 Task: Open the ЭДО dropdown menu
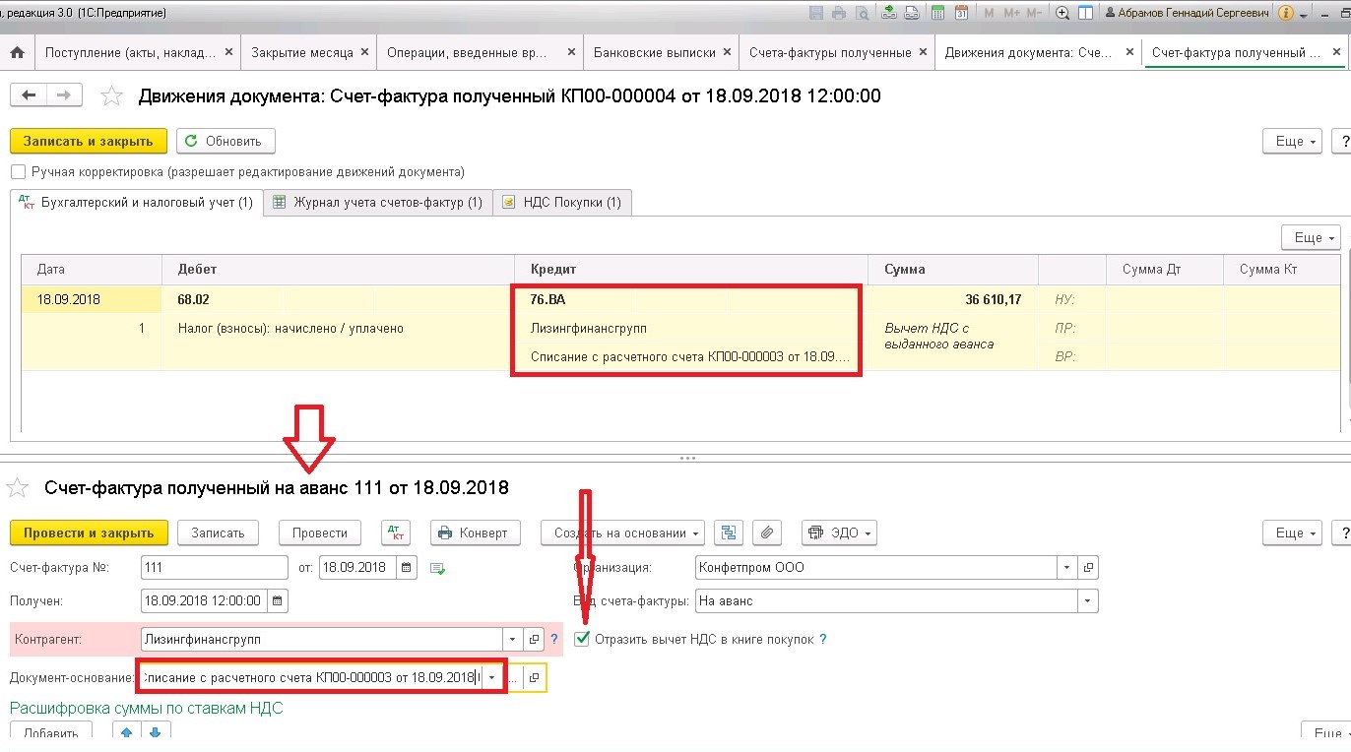[x=840, y=533]
